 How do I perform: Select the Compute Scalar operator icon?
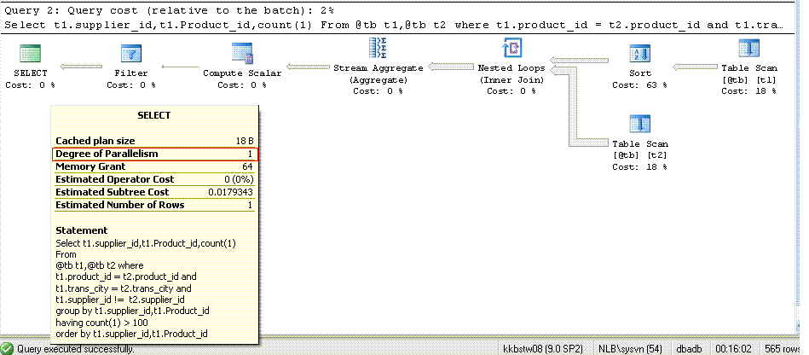pyautogui.click(x=242, y=53)
